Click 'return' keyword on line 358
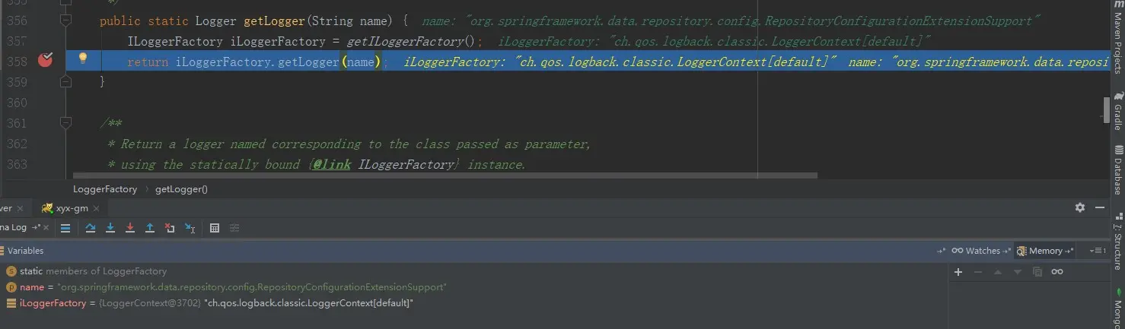 (x=148, y=62)
